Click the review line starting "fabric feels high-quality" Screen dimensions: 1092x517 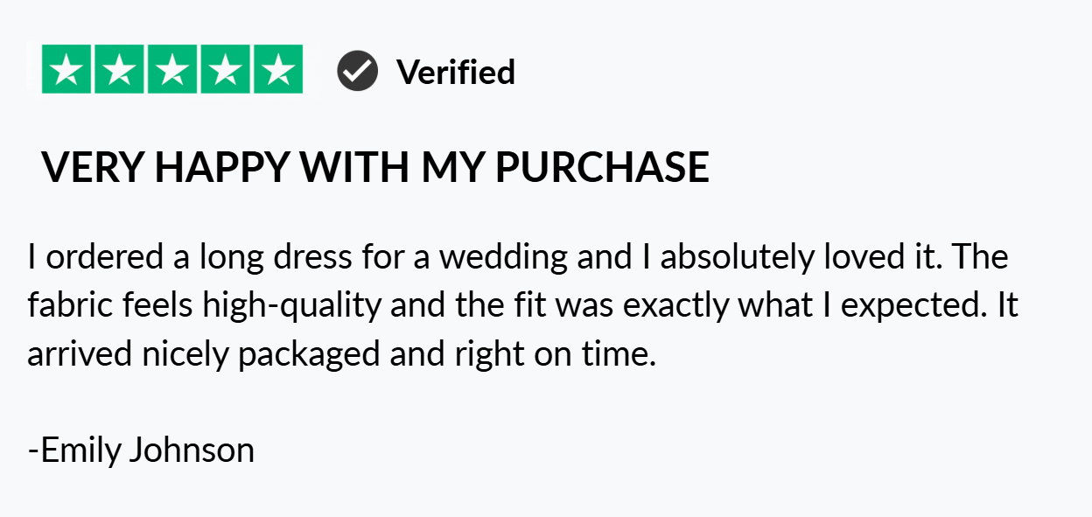(522, 306)
